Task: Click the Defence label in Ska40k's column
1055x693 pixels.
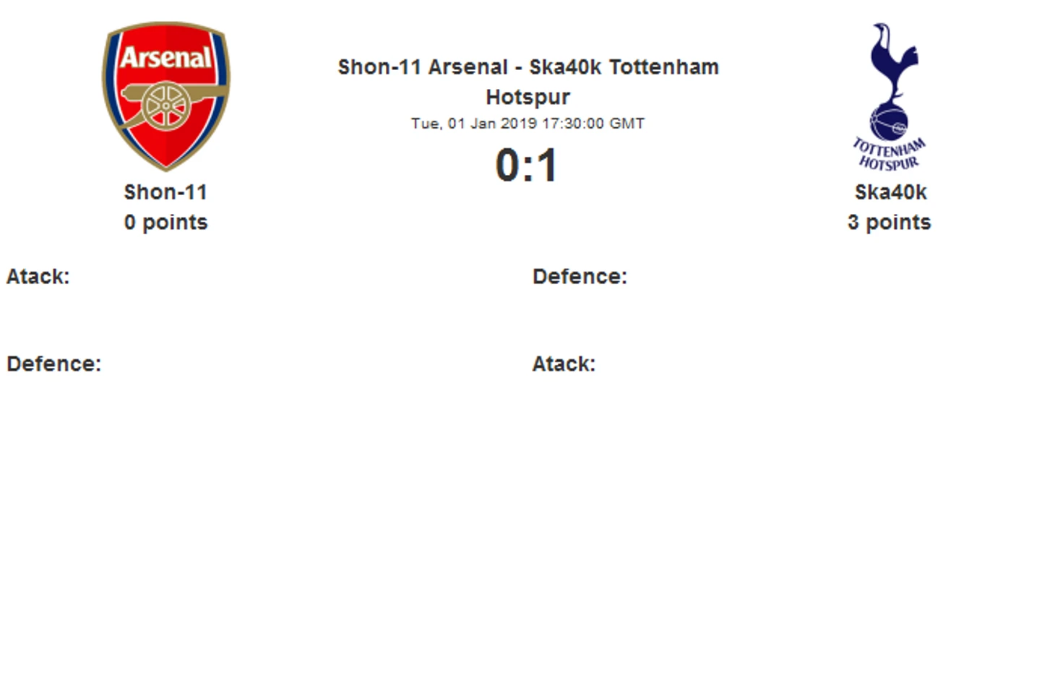Action: (580, 277)
